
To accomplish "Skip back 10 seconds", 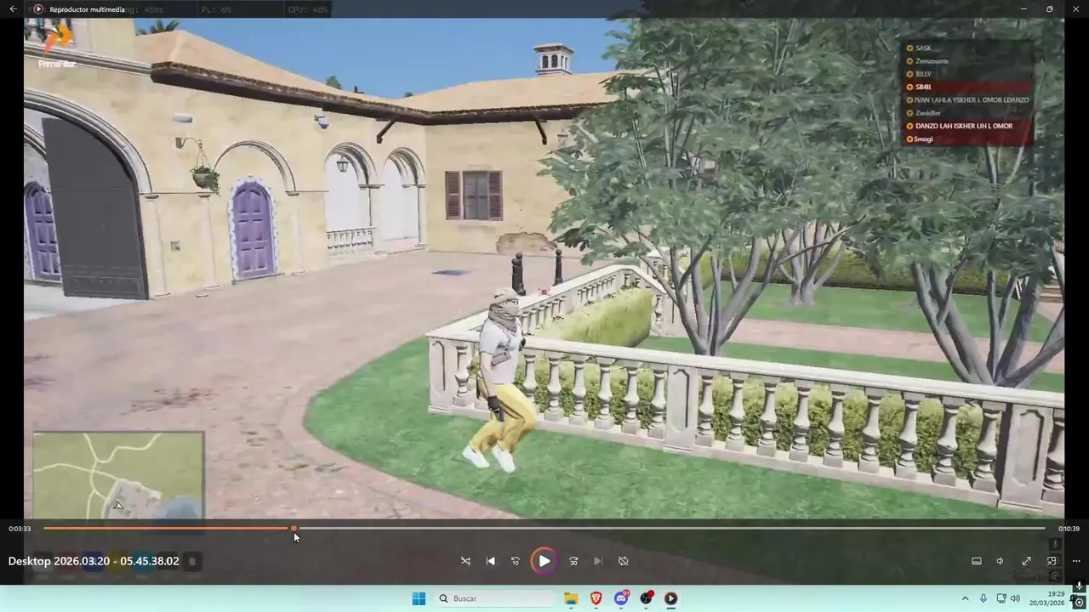I will click(516, 561).
